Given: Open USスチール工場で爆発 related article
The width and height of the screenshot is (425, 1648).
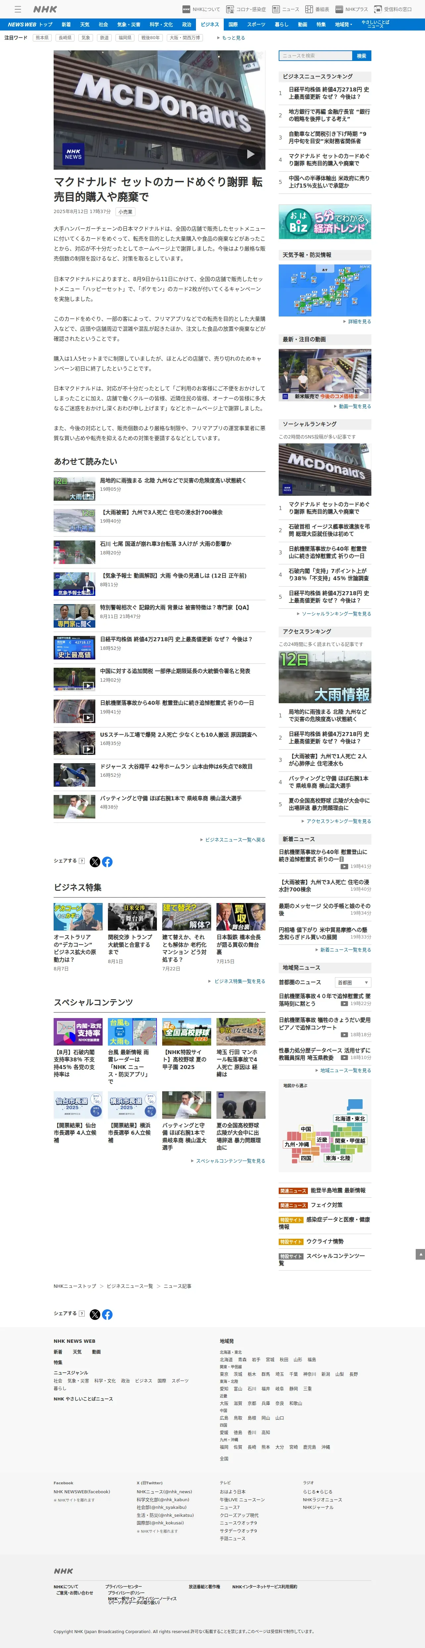Looking at the screenshot, I should click(178, 734).
